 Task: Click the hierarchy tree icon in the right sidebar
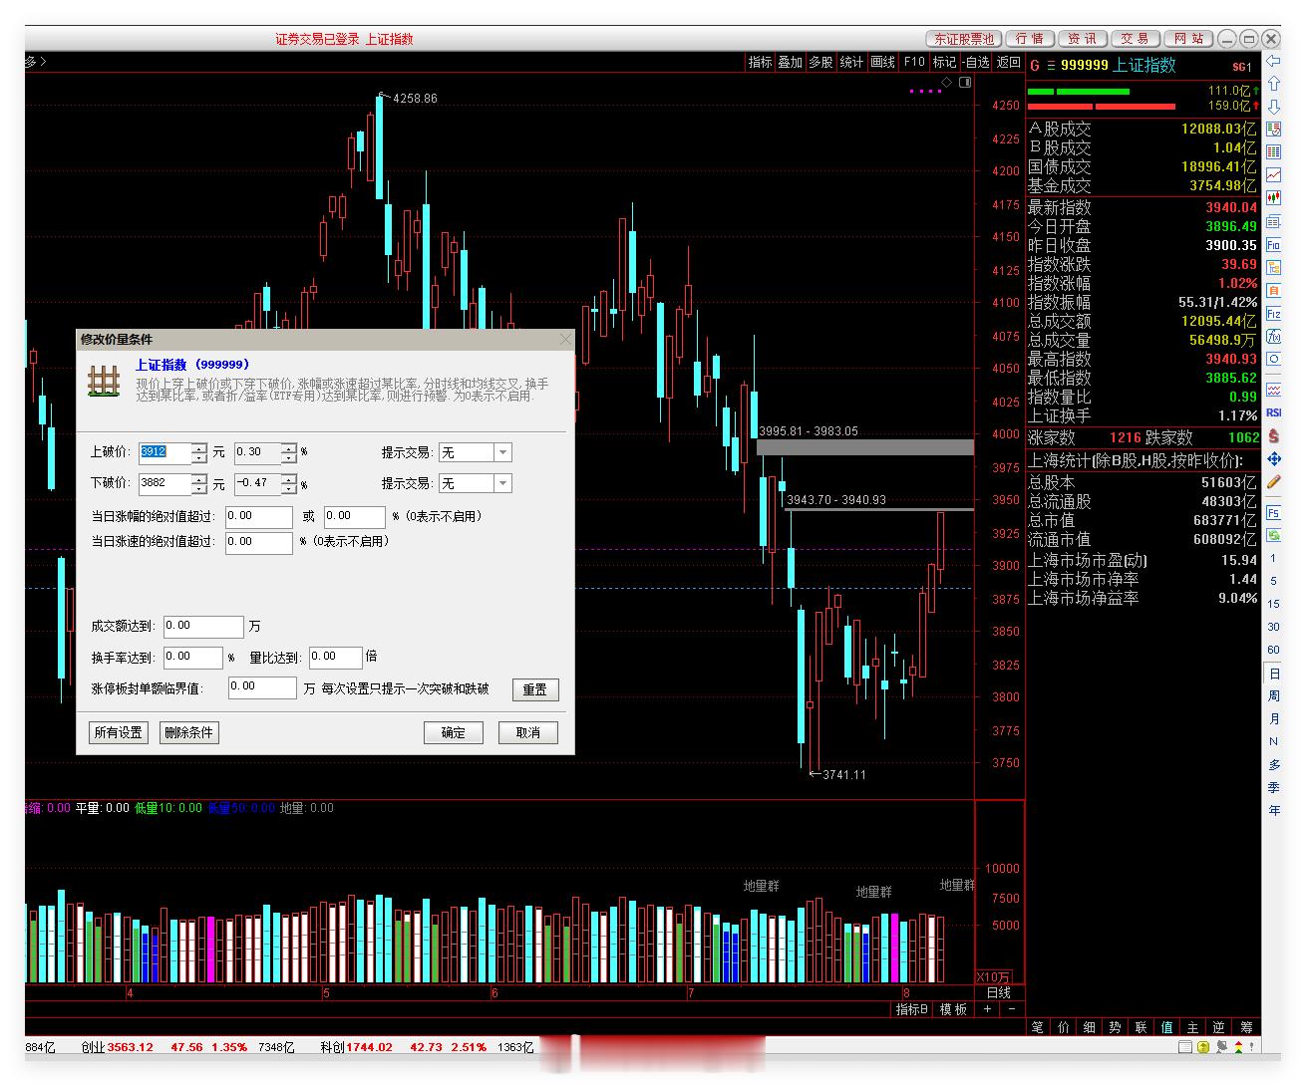(x=1273, y=268)
